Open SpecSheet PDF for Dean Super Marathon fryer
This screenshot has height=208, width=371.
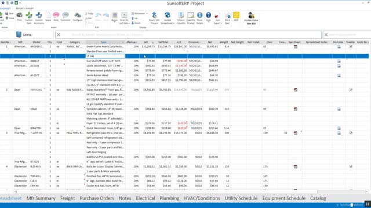pos(296,90)
